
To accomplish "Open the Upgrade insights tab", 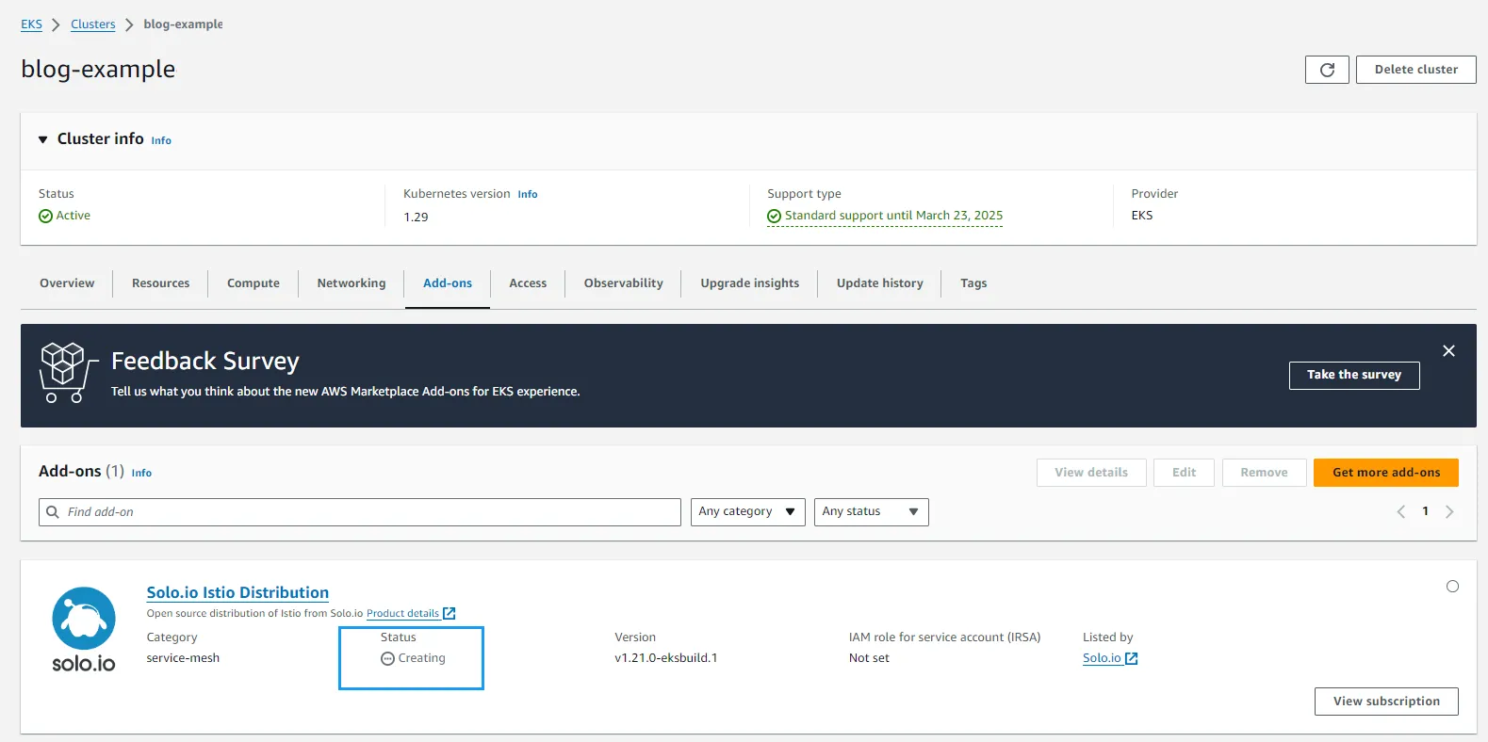I will point(750,283).
